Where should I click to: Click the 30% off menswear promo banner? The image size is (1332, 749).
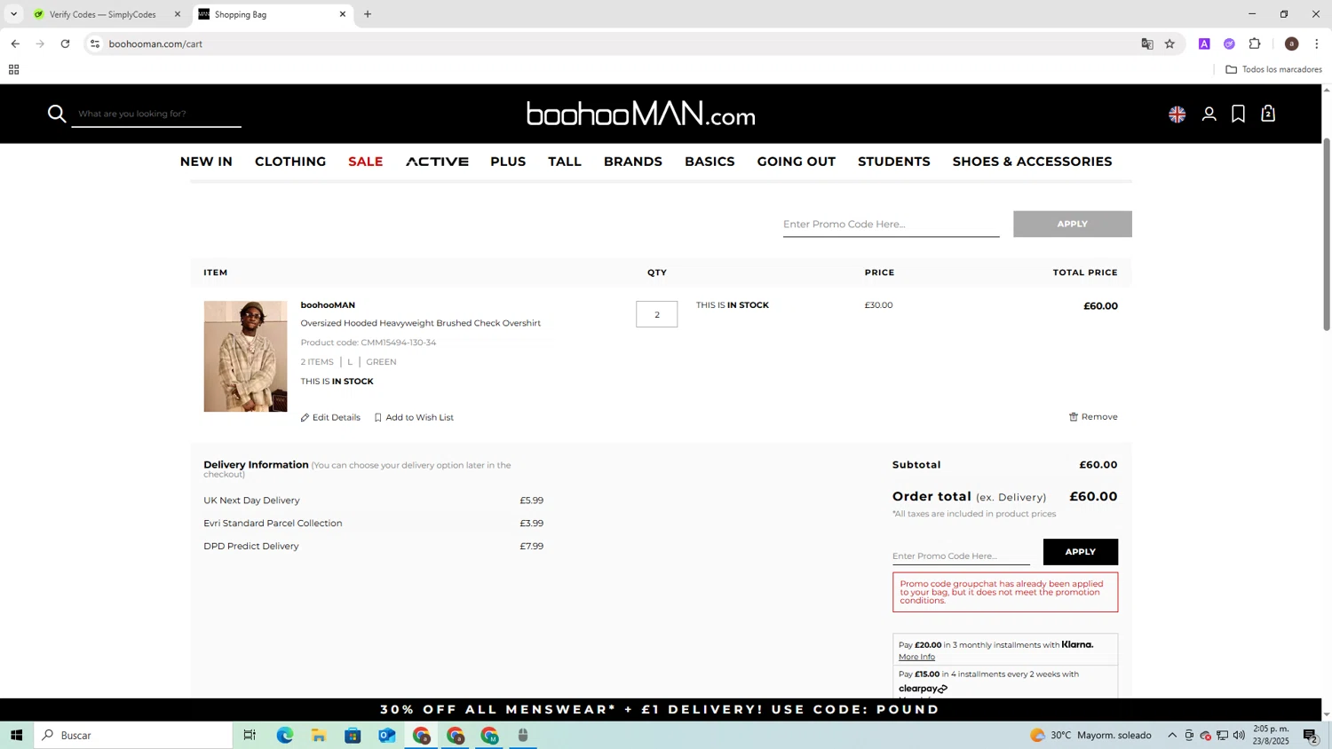pyautogui.click(x=660, y=709)
